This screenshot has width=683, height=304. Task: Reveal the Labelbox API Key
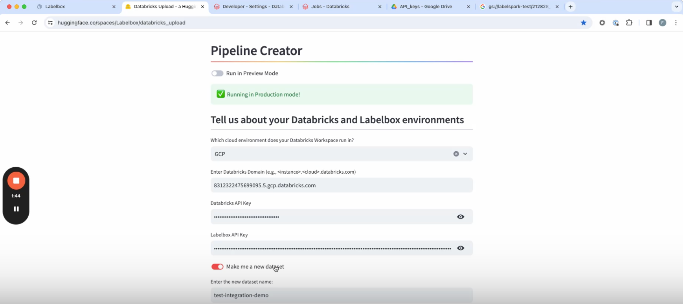[x=461, y=248]
